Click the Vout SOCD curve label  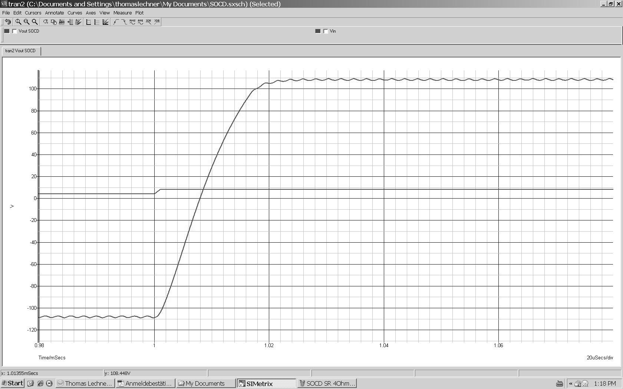[29, 31]
